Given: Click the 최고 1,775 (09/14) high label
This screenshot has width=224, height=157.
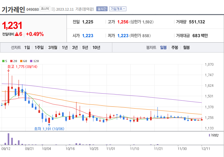Looking at the screenshot, I should [22, 67].
